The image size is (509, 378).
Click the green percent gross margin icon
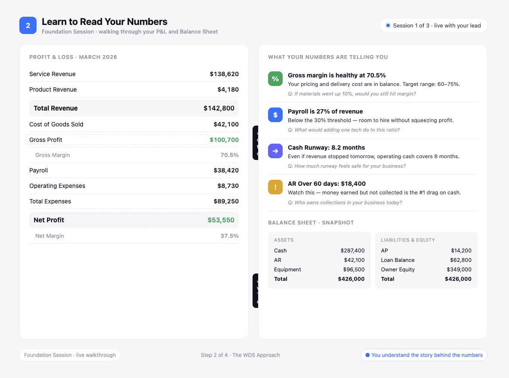(275, 79)
